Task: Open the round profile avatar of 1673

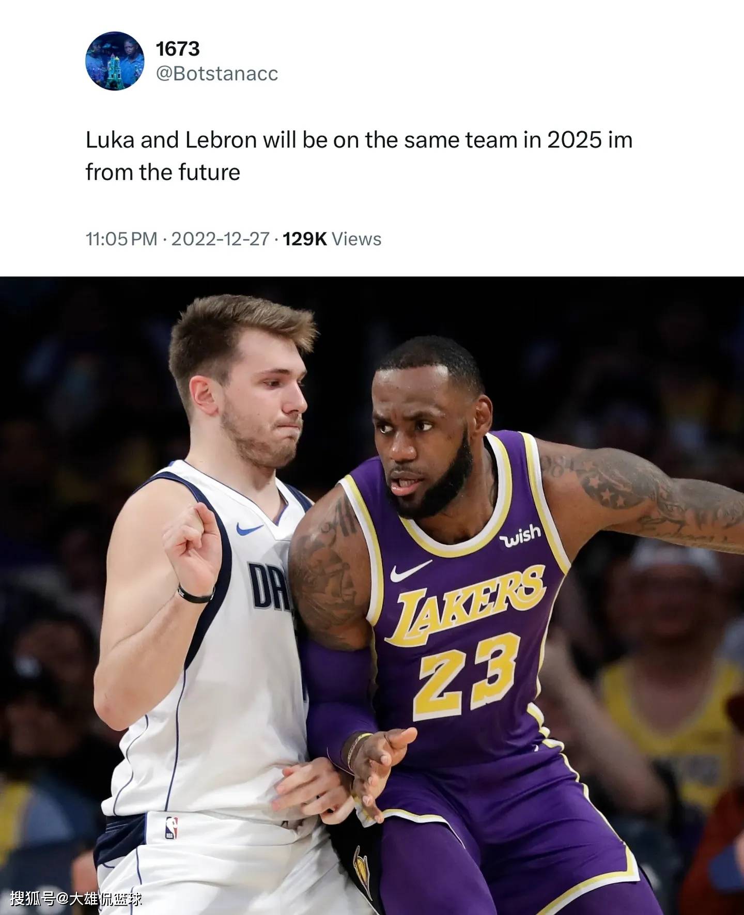Action: pyautogui.click(x=115, y=61)
